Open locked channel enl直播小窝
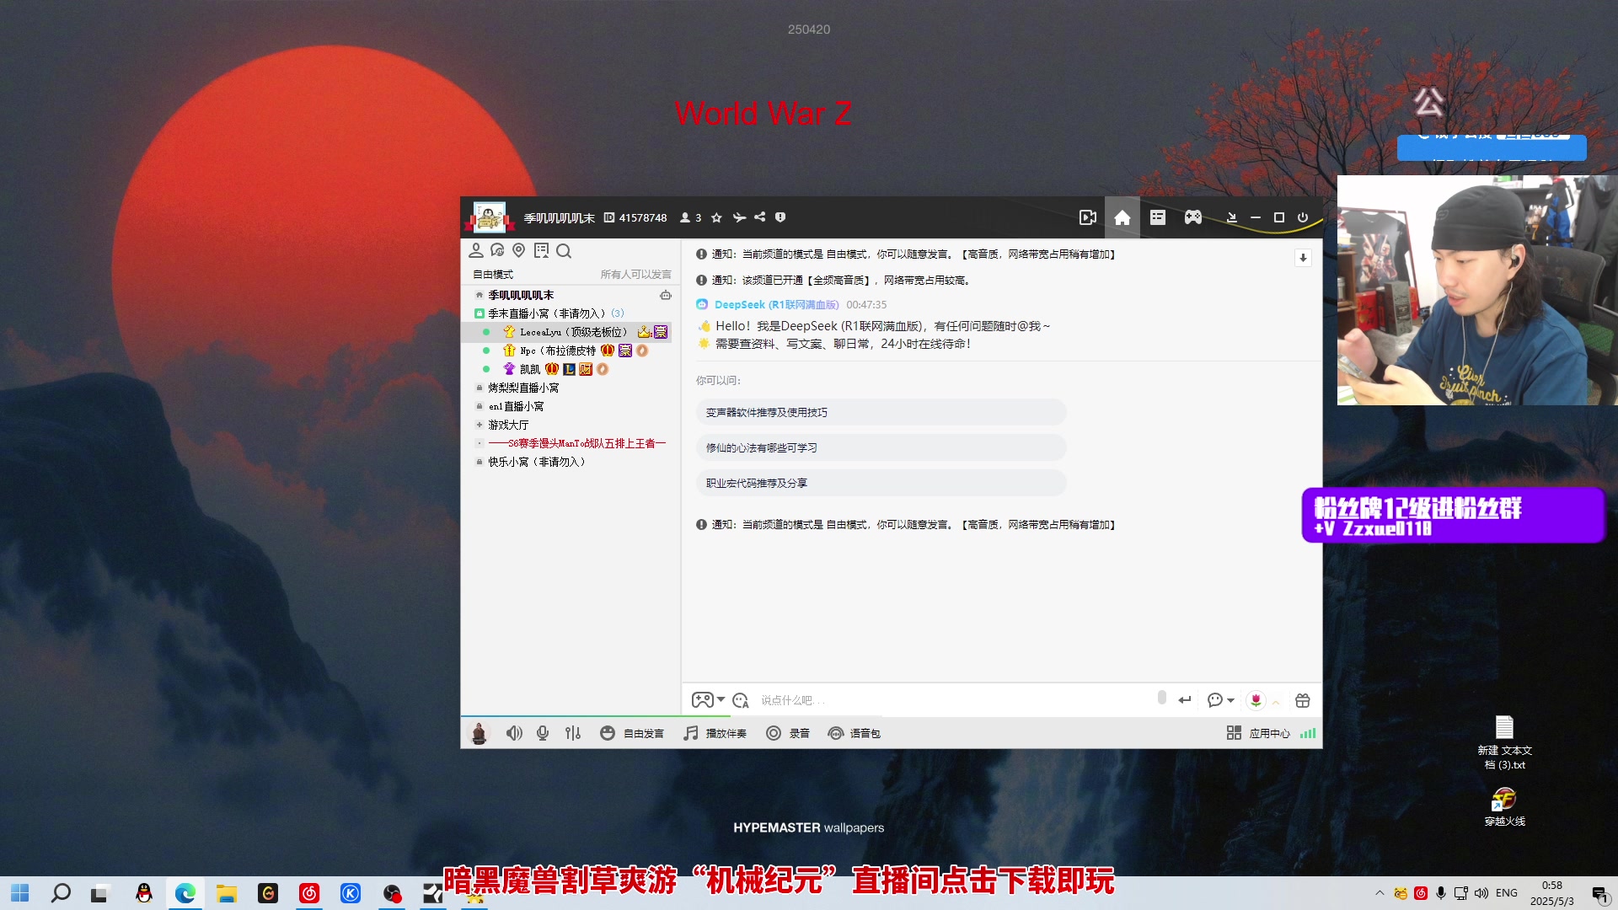This screenshot has height=910, width=1618. tap(516, 406)
